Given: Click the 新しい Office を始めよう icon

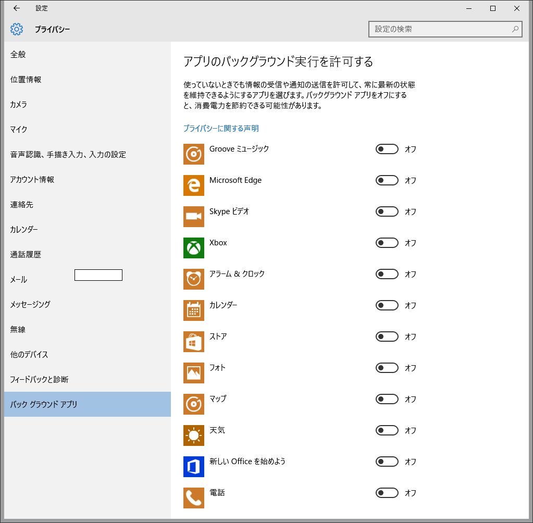Looking at the screenshot, I should [194, 467].
